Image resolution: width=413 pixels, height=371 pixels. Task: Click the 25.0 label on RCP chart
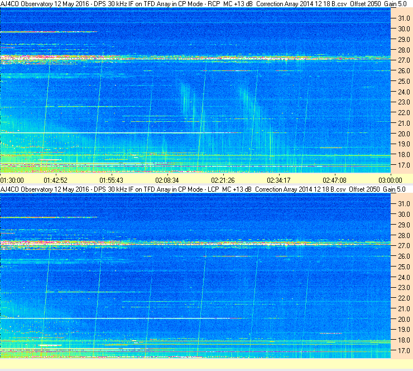click(404, 81)
